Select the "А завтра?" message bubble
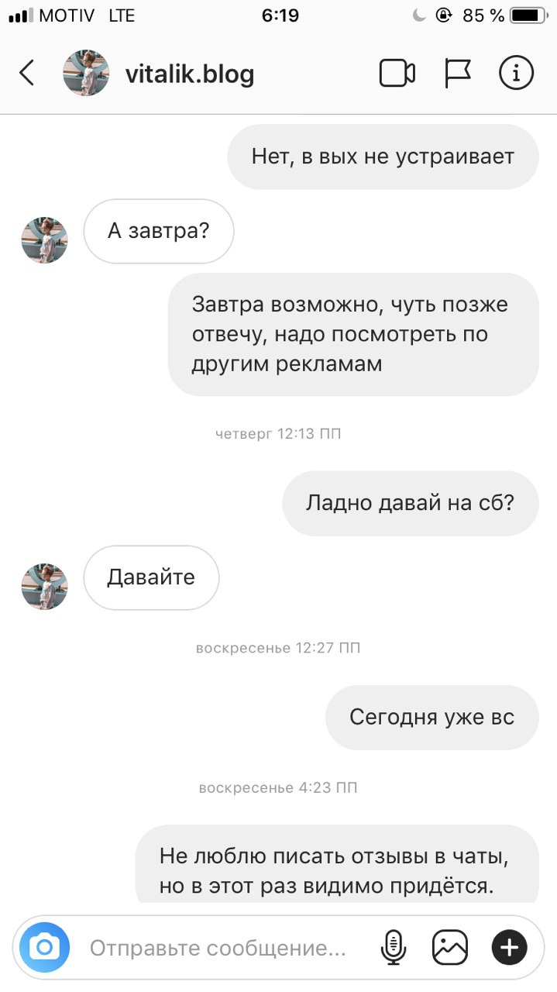Image resolution: width=557 pixels, height=992 pixels. [159, 231]
